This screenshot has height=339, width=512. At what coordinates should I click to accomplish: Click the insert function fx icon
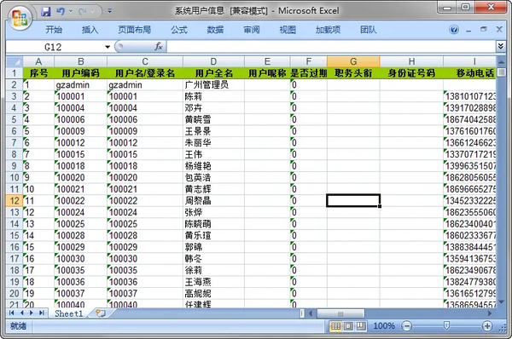coord(159,47)
